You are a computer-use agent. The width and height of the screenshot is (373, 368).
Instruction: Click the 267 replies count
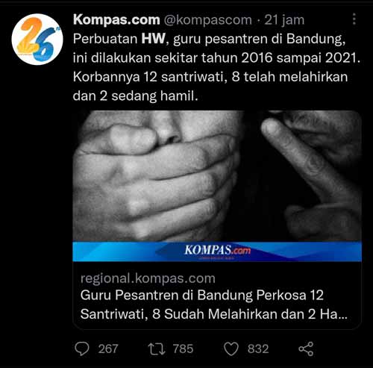point(108,349)
